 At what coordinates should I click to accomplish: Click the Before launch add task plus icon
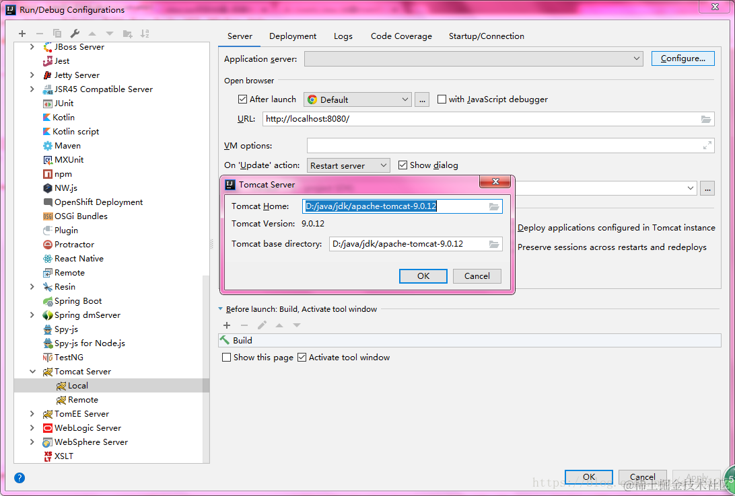tap(227, 325)
